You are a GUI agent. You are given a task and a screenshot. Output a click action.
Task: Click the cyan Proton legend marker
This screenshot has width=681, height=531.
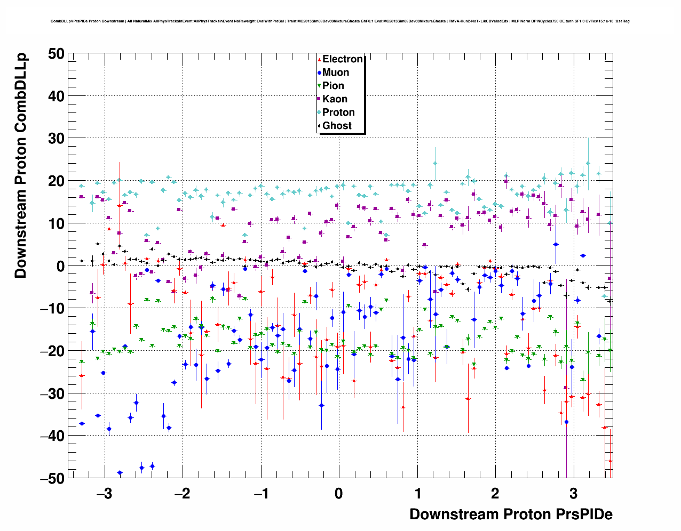[319, 112]
